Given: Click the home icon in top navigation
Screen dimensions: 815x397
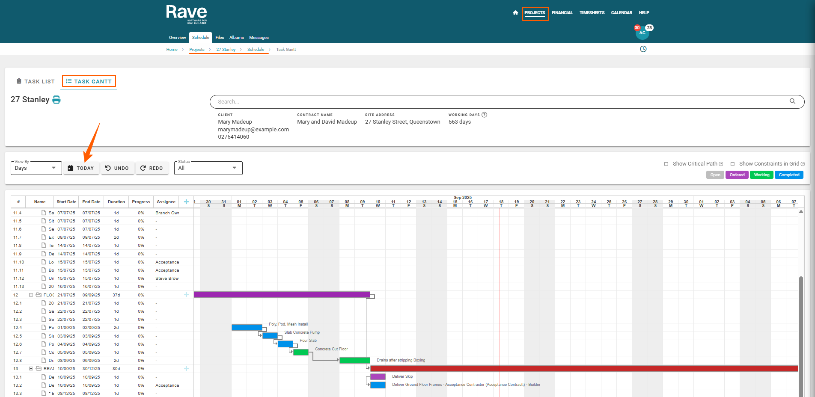Looking at the screenshot, I should (x=515, y=13).
